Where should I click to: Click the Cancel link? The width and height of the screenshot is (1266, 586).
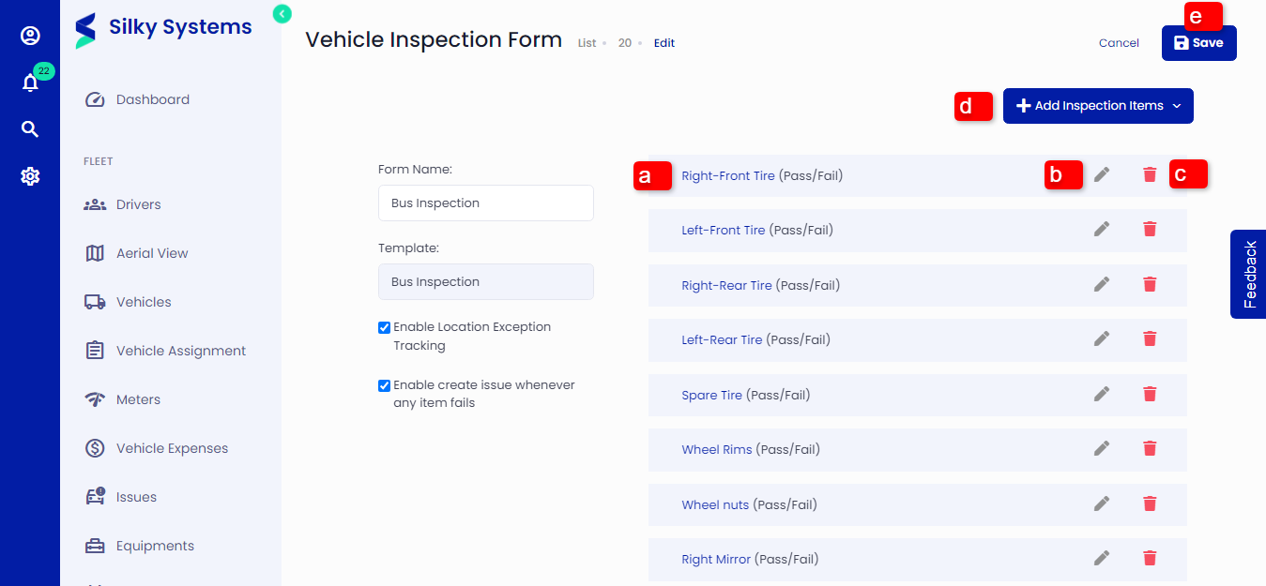pyautogui.click(x=1119, y=43)
